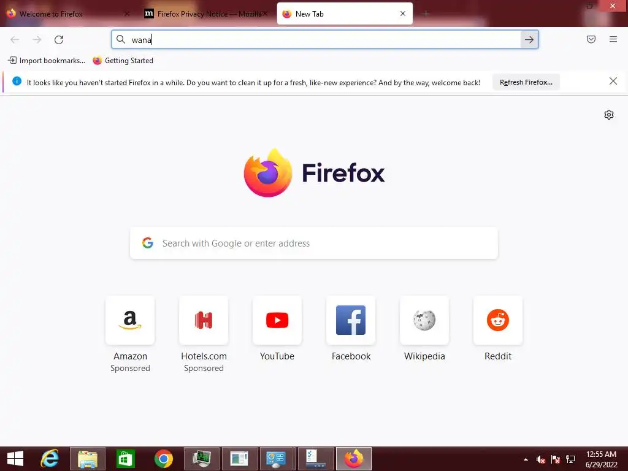The height and width of the screenshot is (471, 628).
Task: Open the new tab personalize gear
Action: click(609, 115)
